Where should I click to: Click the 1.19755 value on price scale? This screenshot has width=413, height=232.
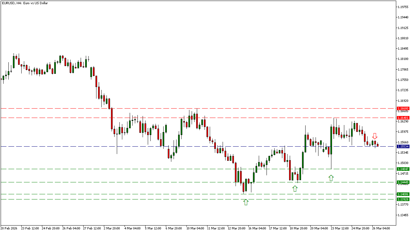click(x=403, y=7)
